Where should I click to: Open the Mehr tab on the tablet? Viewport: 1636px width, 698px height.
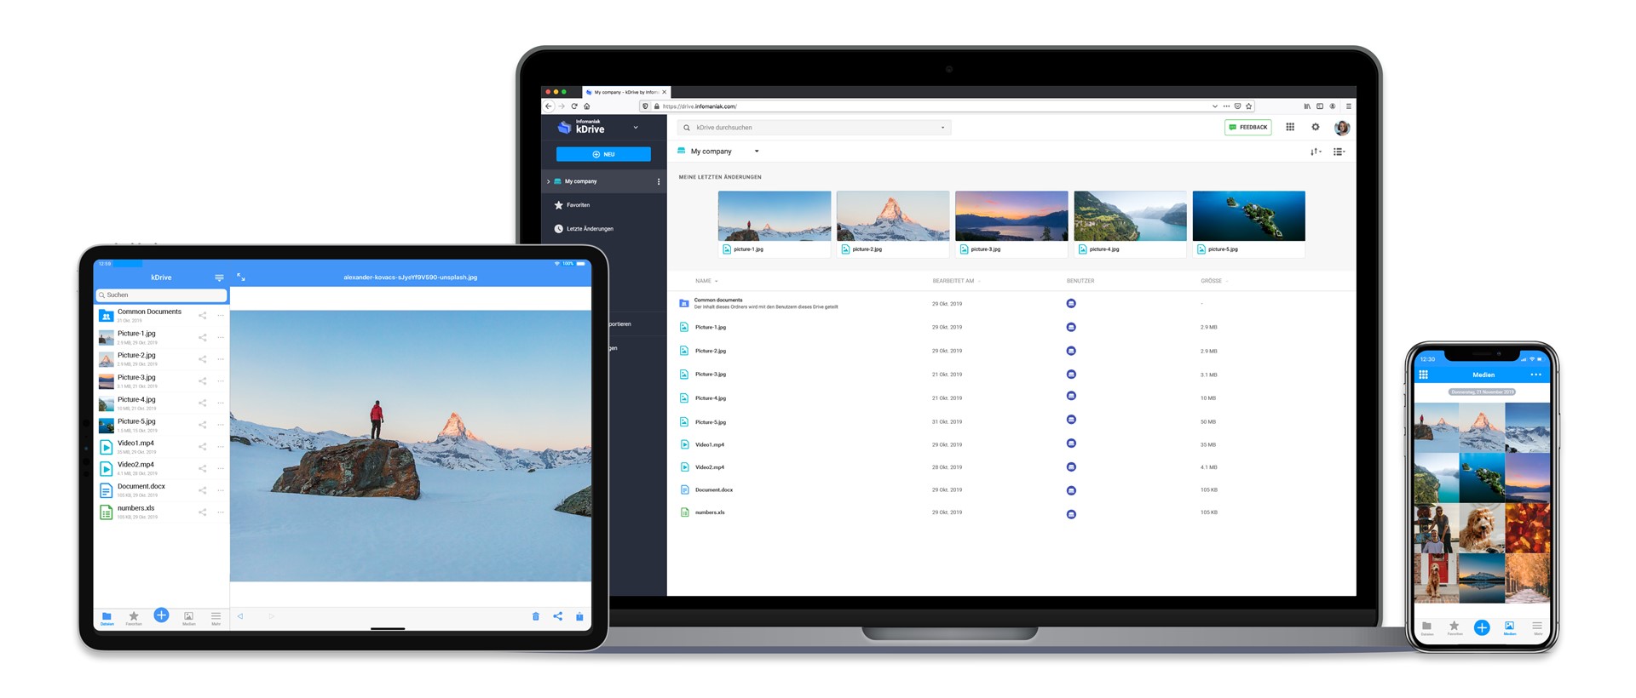[216, 618]
